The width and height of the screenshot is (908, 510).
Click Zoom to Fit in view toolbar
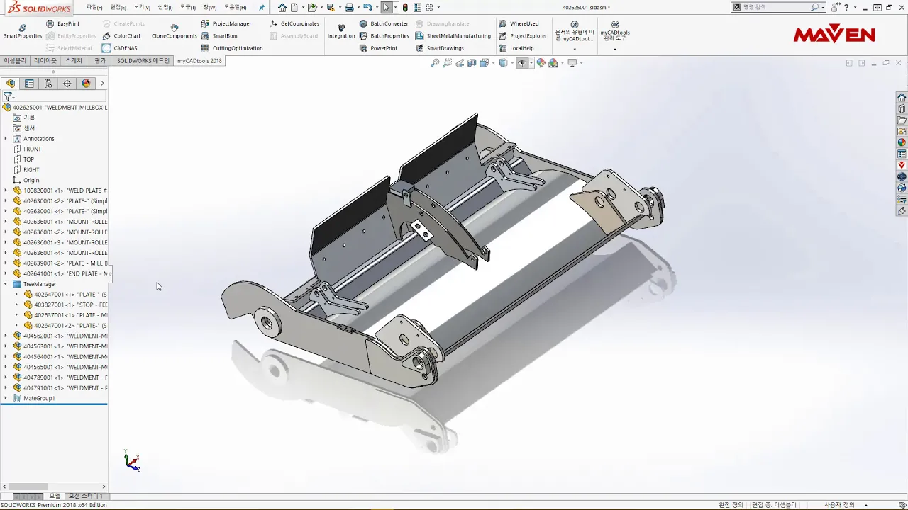click(x=435, y=63)
